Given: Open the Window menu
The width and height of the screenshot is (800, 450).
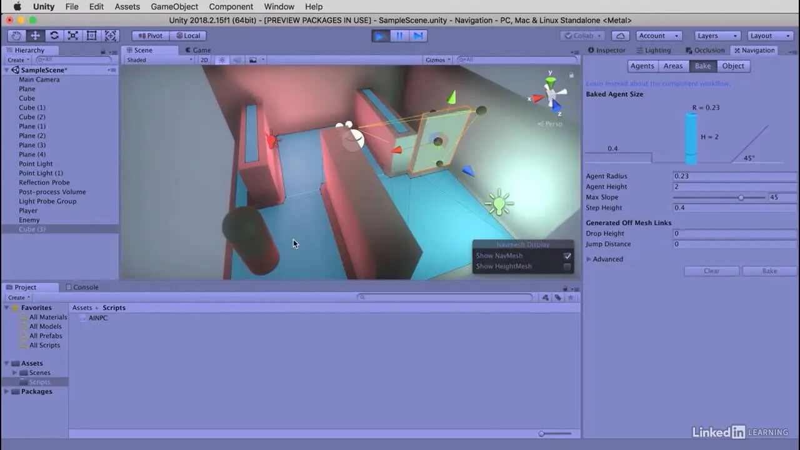Looking at the screenshot, I should click(279, 7).
